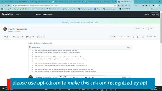Image resolution: width=162 pixels, height=91 pixels.
Task: Open the SSLCOMMERZ bookmark
Action: point(125,9)
